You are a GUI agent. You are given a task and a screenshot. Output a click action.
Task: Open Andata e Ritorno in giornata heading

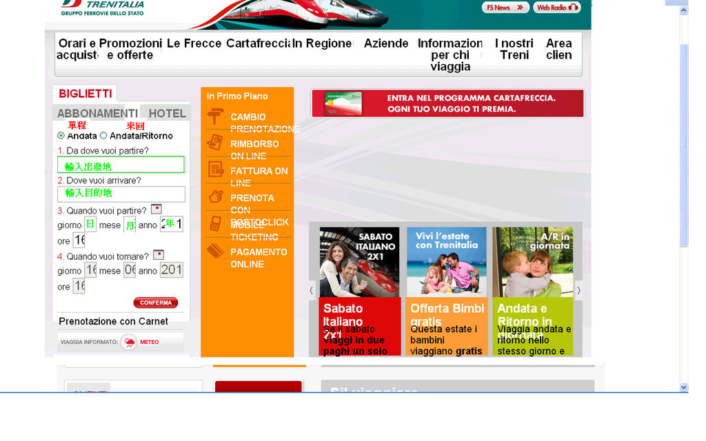tap(525, 321)
